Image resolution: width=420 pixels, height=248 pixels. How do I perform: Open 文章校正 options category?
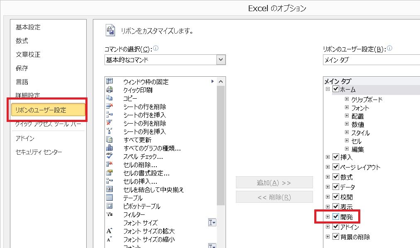[x=28, y=54]
